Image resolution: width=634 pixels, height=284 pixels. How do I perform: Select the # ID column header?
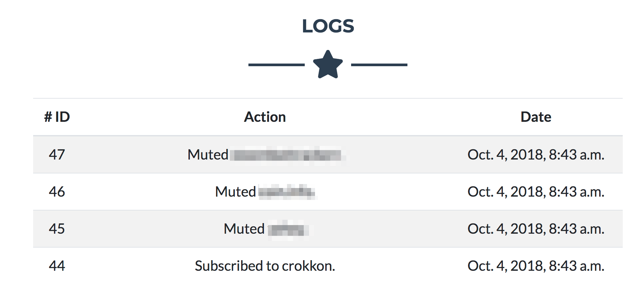point(57,117)
